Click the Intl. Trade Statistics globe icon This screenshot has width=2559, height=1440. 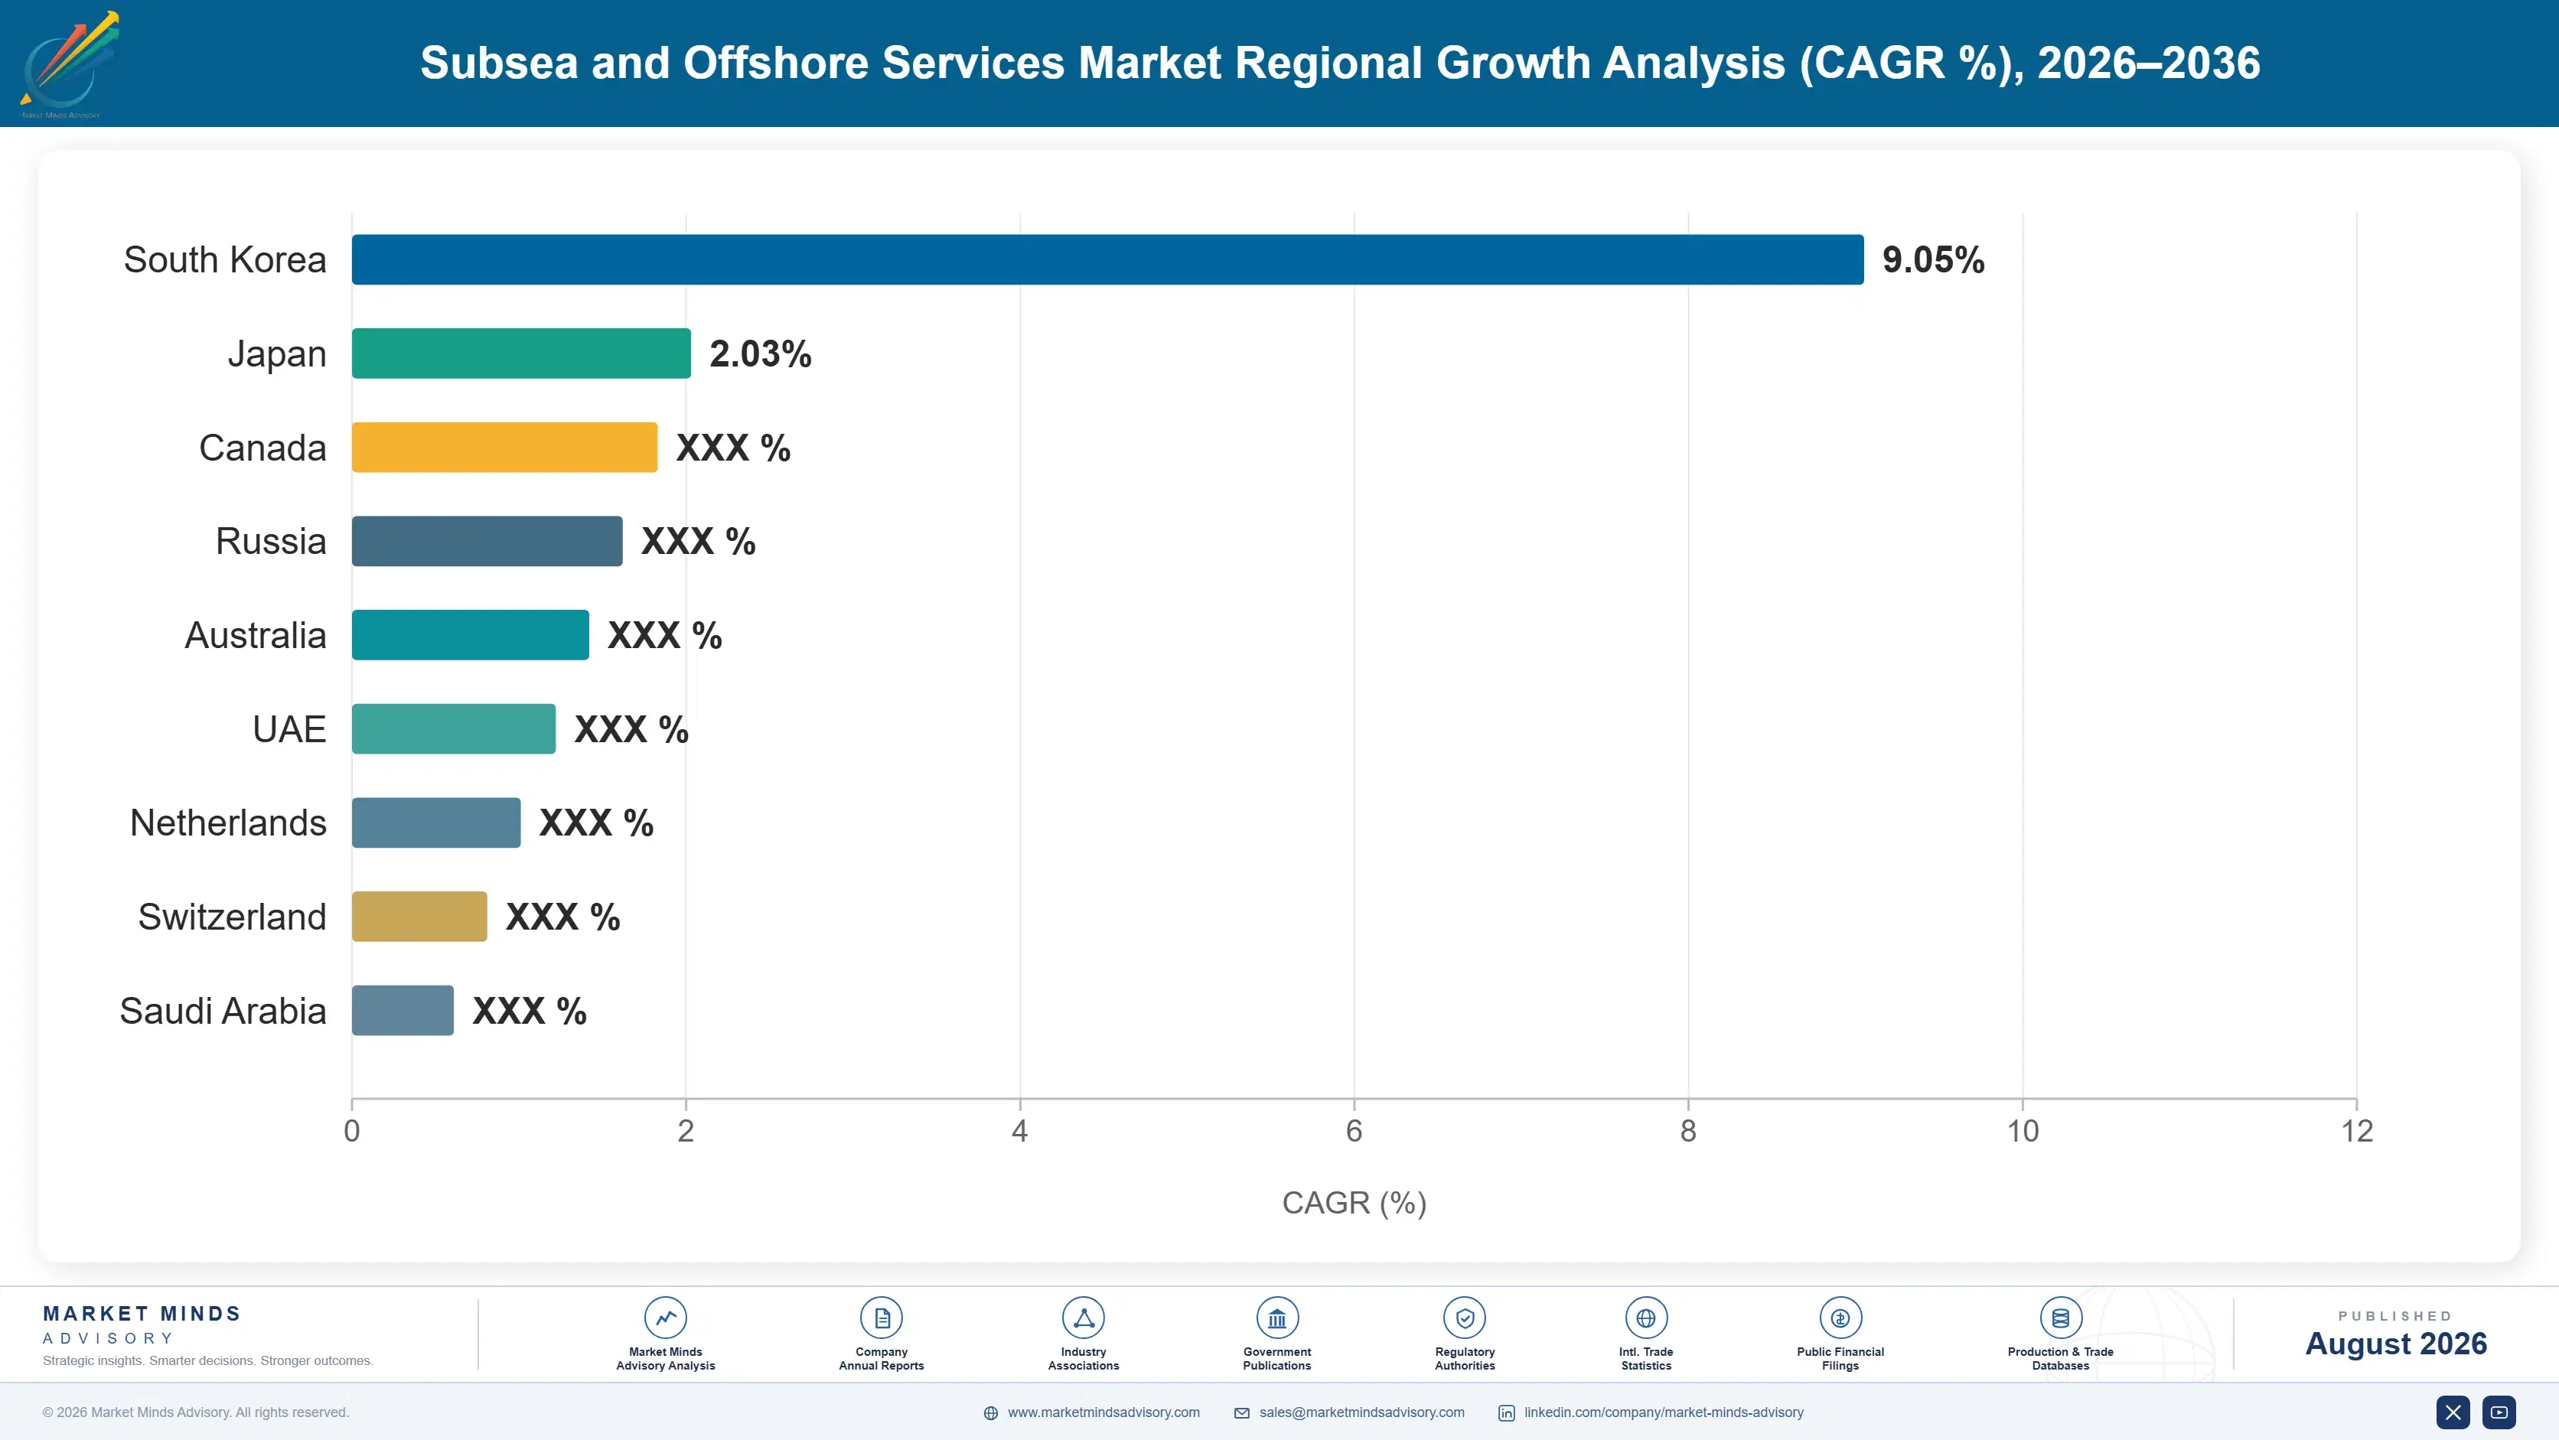[x=1646, y=1318]
